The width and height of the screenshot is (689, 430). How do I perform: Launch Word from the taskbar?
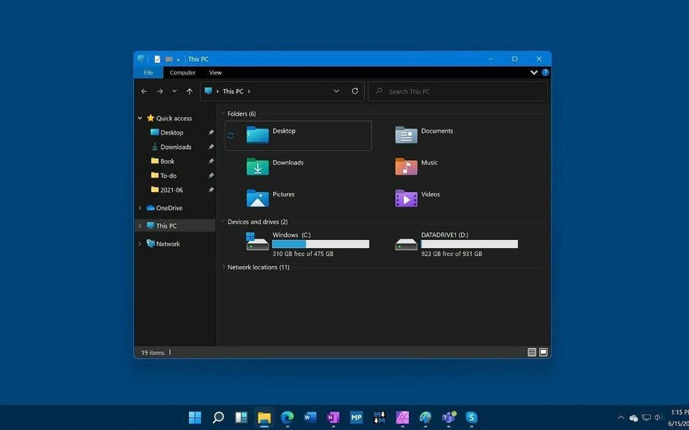pos(310,417)
